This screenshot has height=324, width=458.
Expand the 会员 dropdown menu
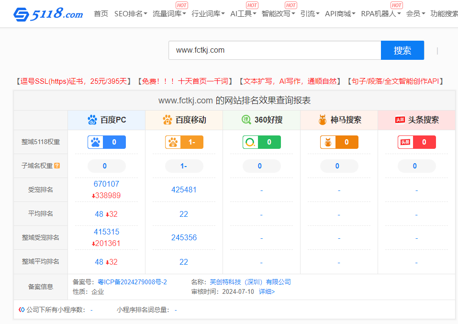pos(415,14)
